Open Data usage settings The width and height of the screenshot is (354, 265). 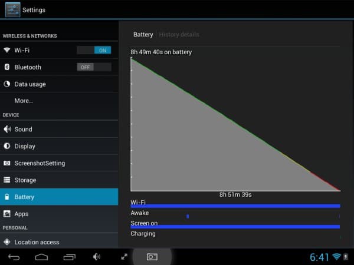[59, 84]
